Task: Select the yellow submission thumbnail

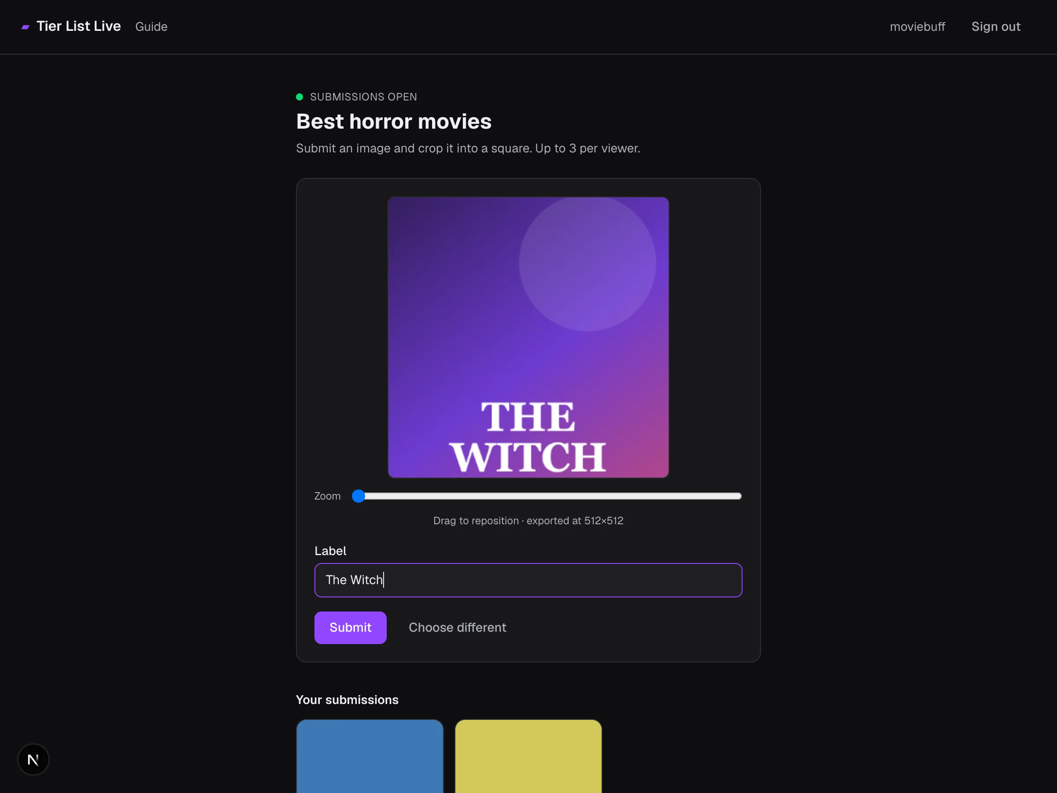Action: point(528,756)
